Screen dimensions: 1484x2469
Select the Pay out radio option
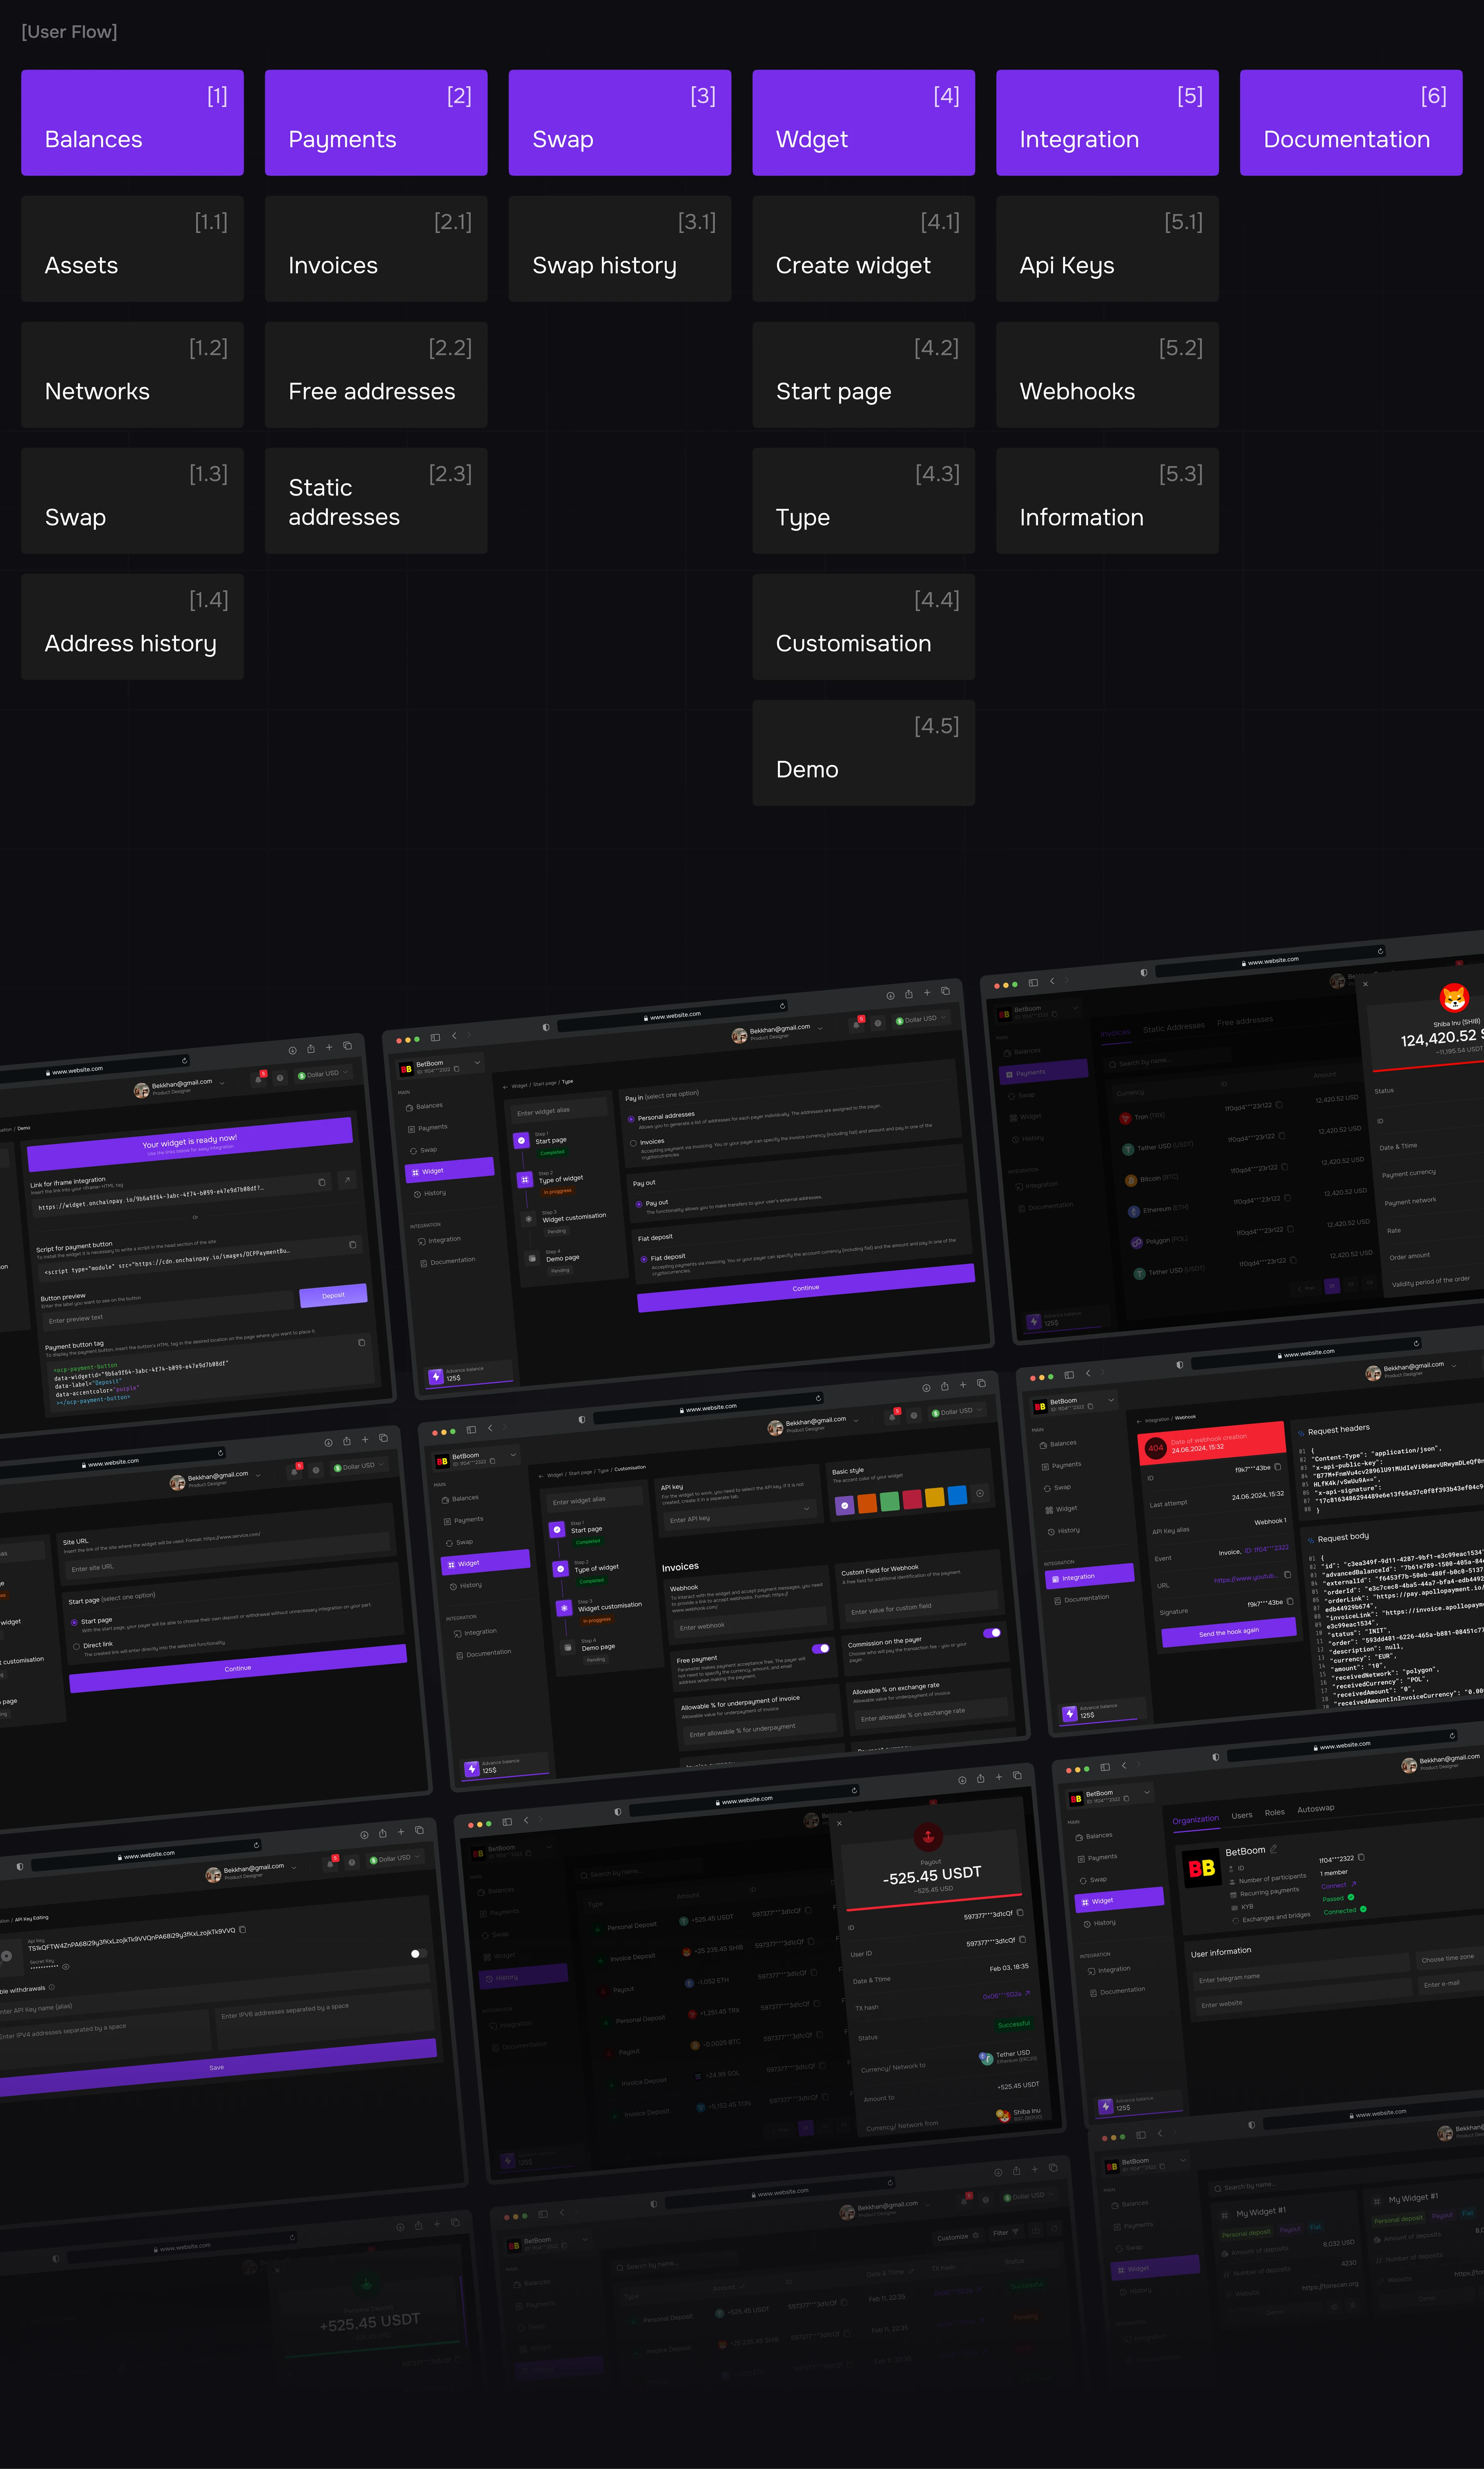coord(639,1205)
